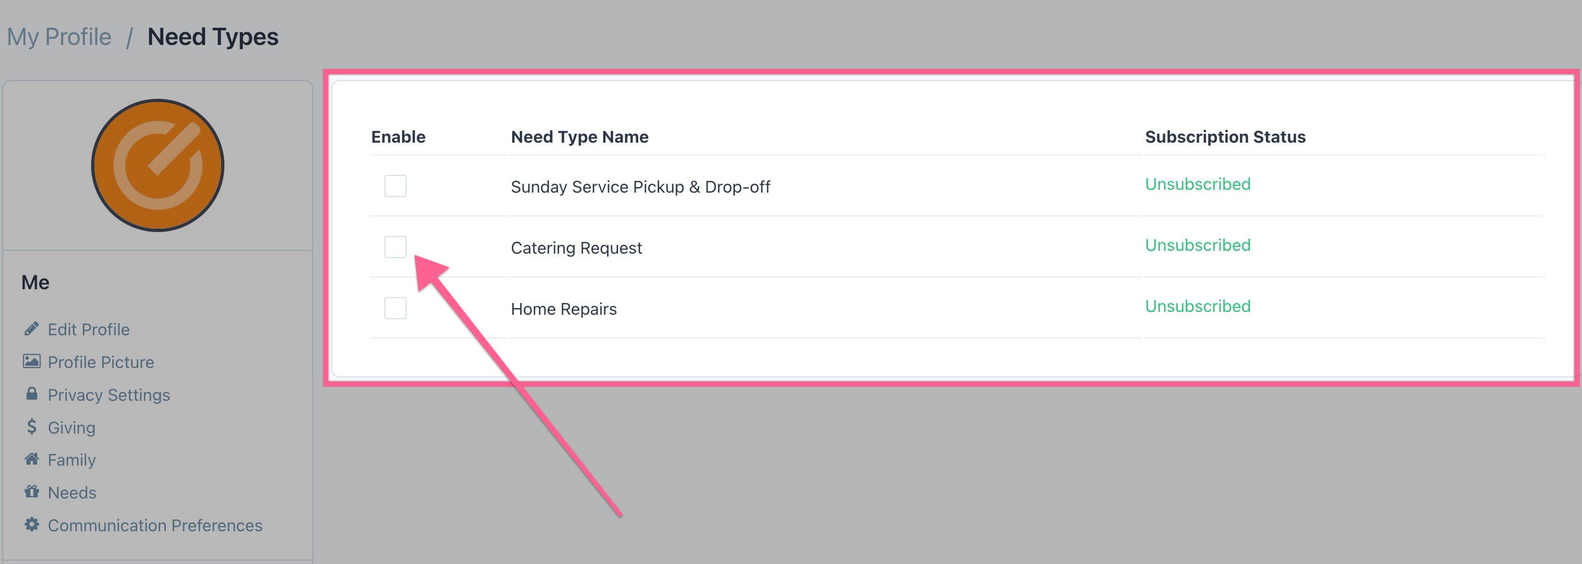Click the house icon beside Family
Screen dimensions: 1582x564
coord(31,459)
